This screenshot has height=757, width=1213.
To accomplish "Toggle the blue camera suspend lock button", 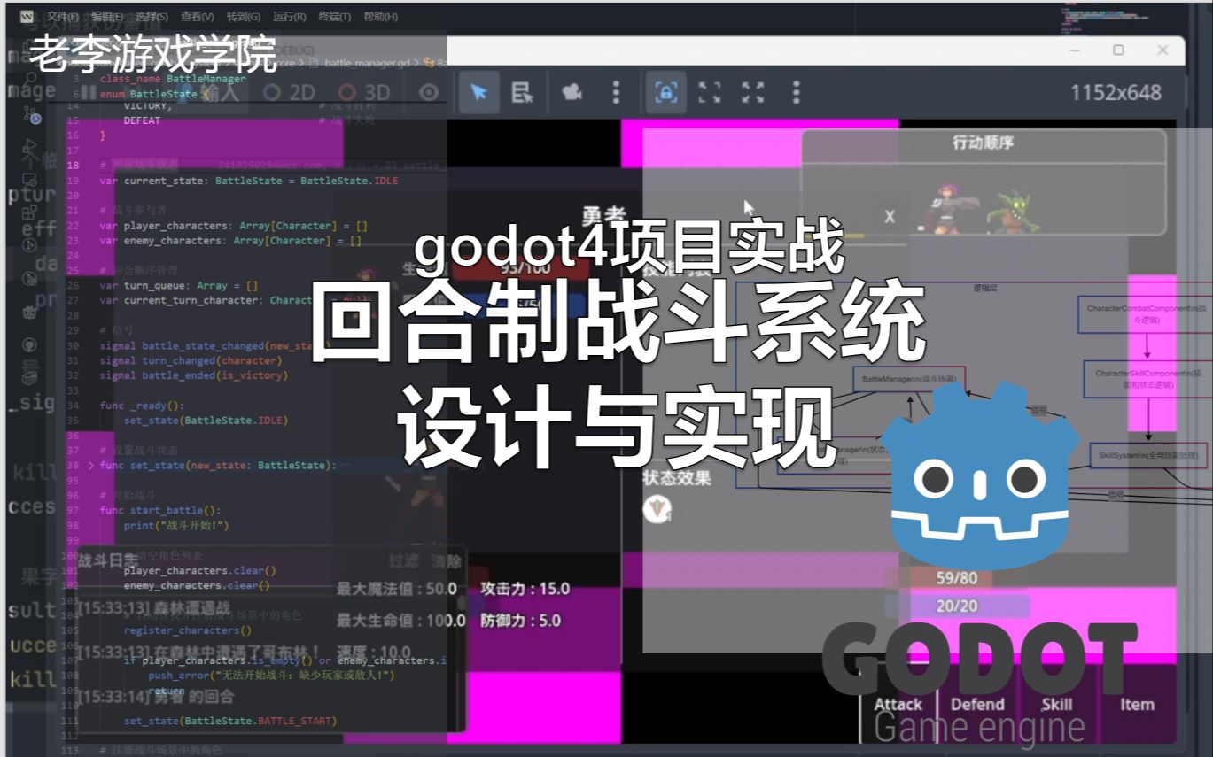I will [666, 92].
